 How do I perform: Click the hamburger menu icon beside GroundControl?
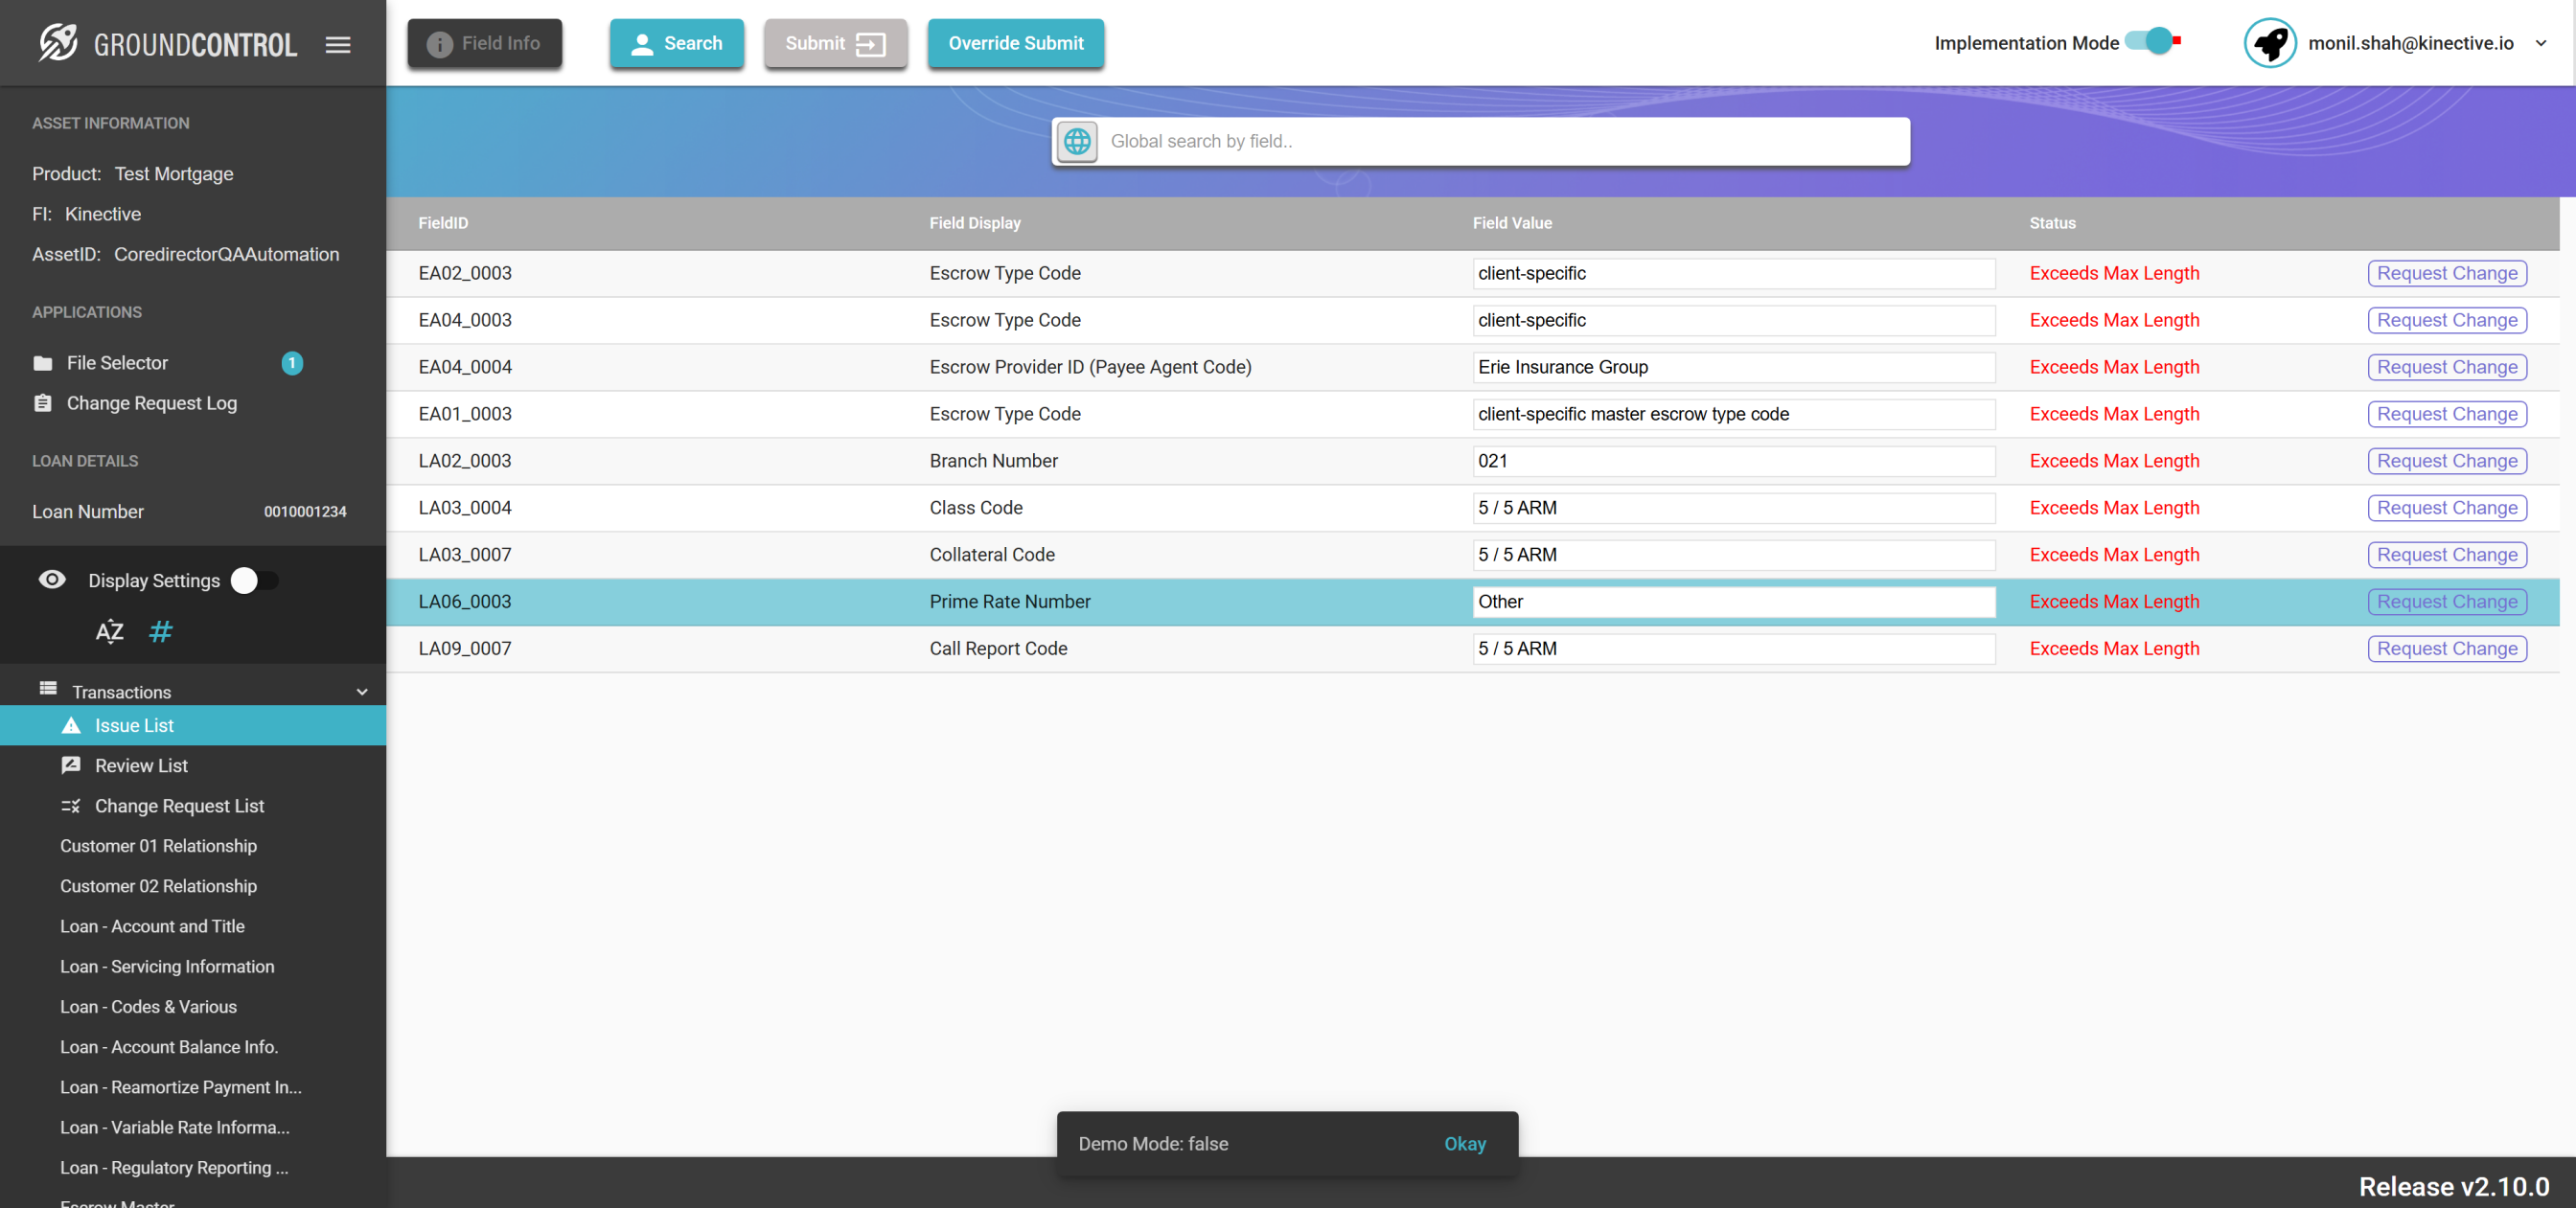coord(338,44)
